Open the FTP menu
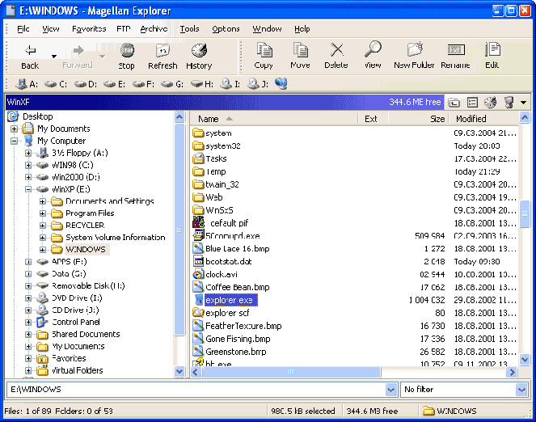The image size is (536, 422). tap(124, 29)
